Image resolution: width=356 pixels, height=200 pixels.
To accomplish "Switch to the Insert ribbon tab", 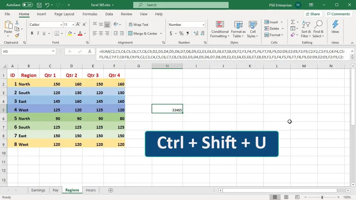I will pos(41,14).
